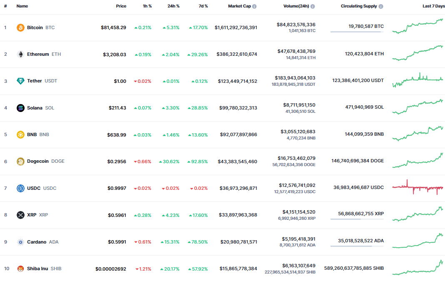Image resolution: width=445 pixels, height=281 pixels.
Task: Click Ethereum market cap $386,322,610,674
Action: (x=237, y=54)
